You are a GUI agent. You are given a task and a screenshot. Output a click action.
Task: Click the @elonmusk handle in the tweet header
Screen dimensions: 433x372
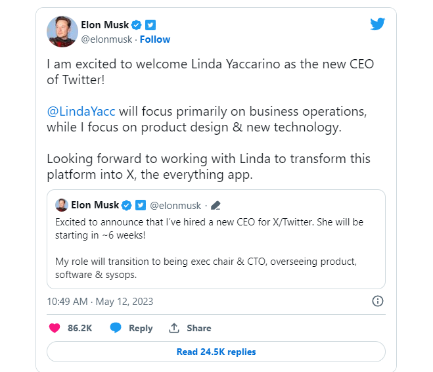106,39
